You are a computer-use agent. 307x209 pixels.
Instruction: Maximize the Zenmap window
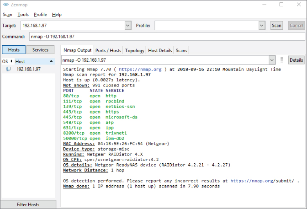click(x=281, y=4)
